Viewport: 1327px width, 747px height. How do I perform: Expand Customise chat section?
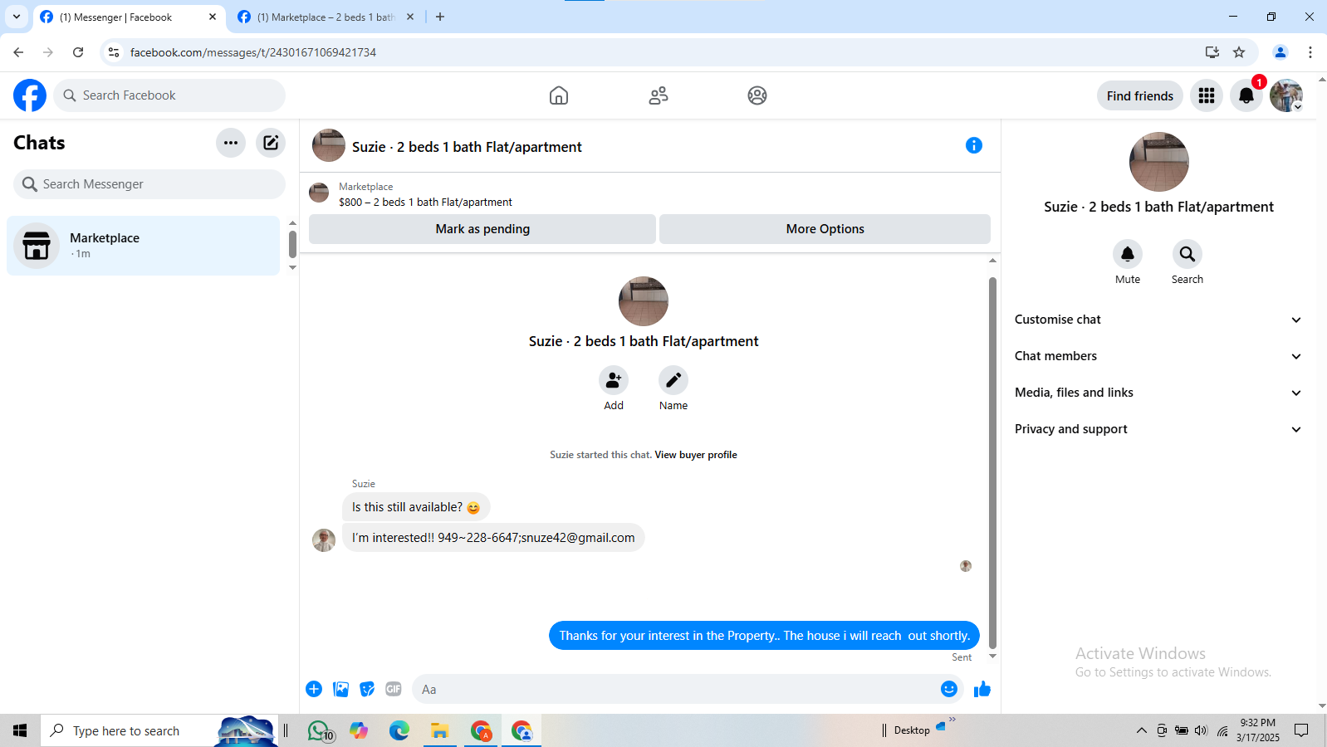pyautogui.click(x=1158, y=320)
